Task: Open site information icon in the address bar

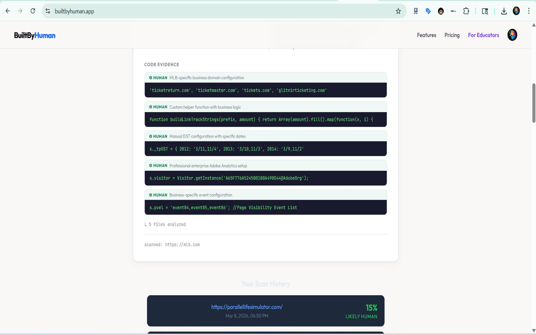Action: pos(48,11)
